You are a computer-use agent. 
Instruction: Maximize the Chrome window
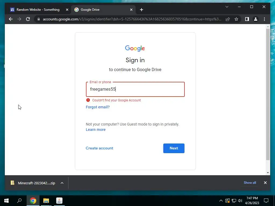coord(251,7)
